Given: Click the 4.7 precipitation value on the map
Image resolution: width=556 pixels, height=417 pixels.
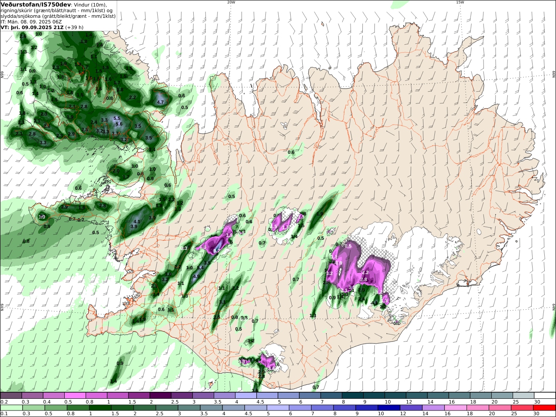Looking at the screenshot, I should [x=160, y=103].
